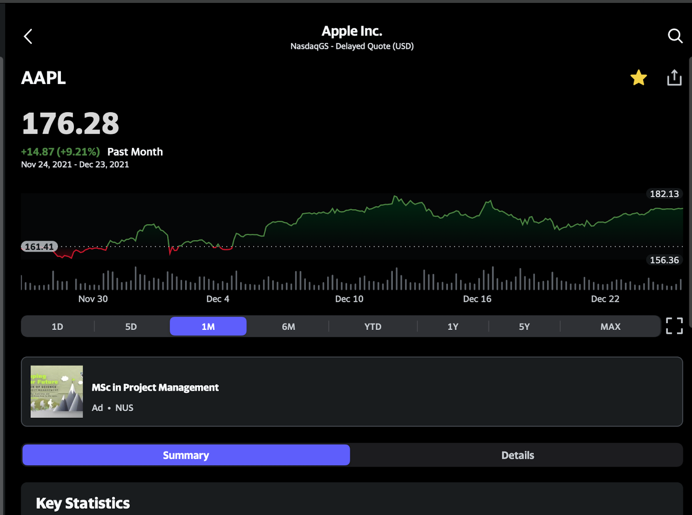Click the Nov 30 date axis label
The image size is (692, 515).
pos(93,299)
